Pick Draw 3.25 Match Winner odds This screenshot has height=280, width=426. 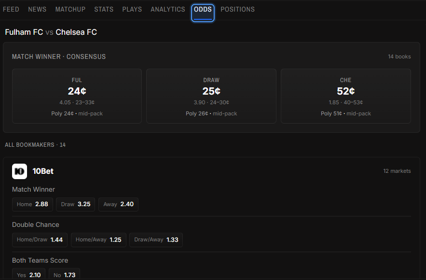76,204
